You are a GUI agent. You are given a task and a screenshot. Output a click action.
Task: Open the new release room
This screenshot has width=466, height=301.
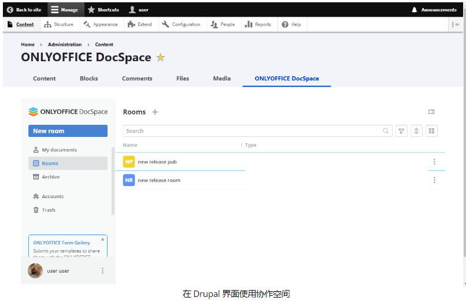159,180
